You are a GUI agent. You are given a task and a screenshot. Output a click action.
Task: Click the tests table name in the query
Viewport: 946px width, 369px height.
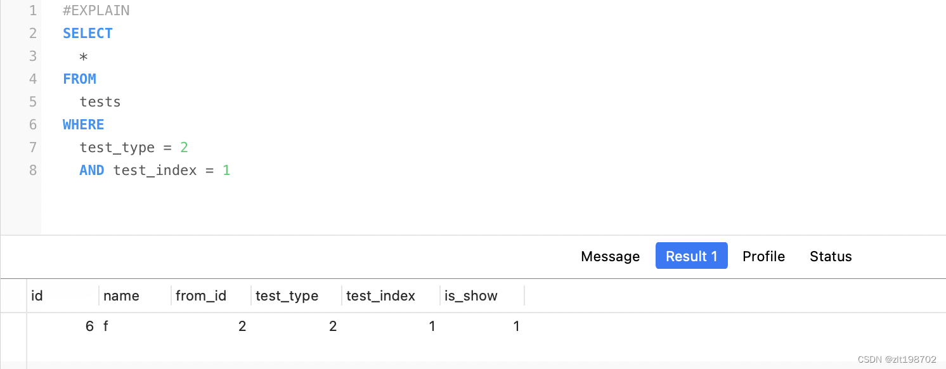[100, 102]
